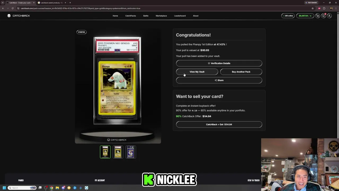Open the About page
This screenshot has width=339, height=191.
(196, 16)
